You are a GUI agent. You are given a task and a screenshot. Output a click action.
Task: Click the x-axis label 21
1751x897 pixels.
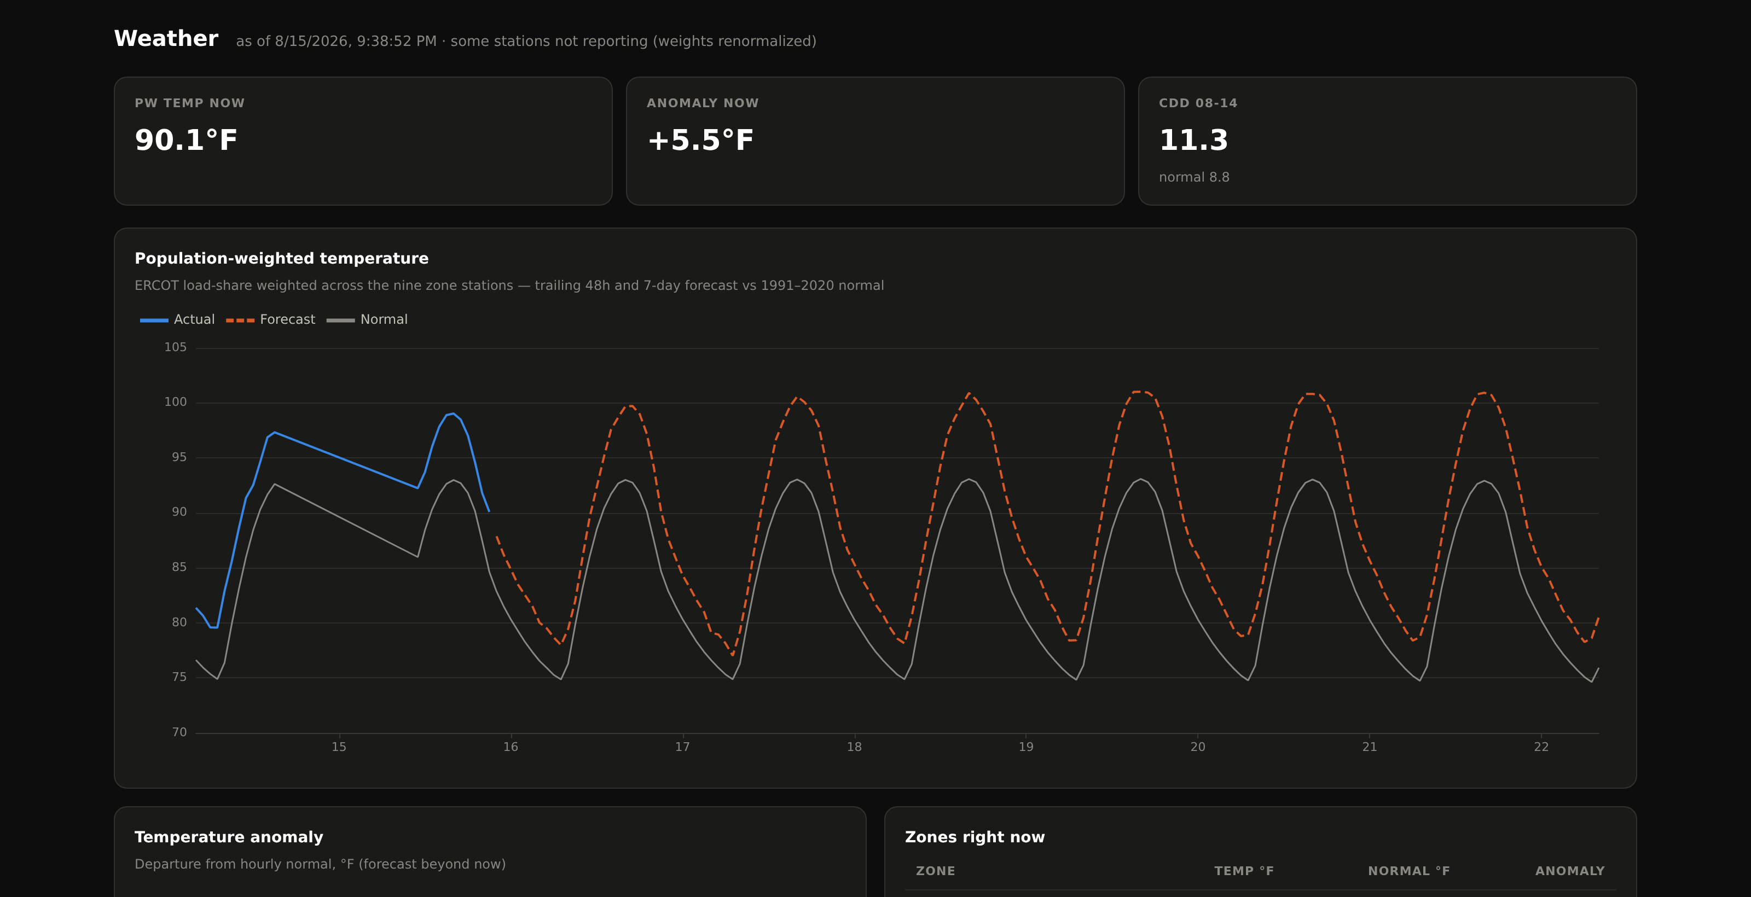point(1369,747)
